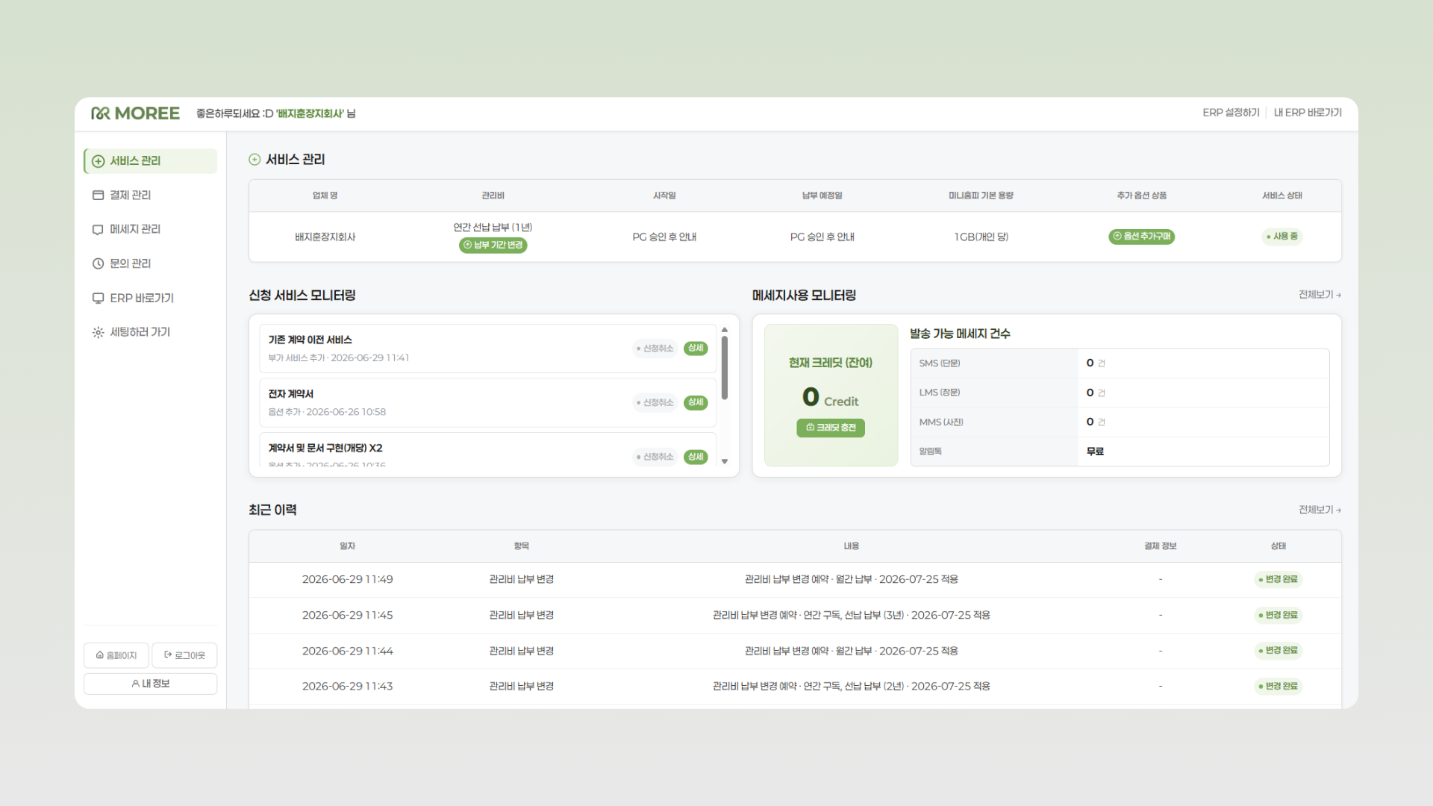Cancel the 전자 계약서 request
The image size is (1433, 806).
click(x=655, y=403)
